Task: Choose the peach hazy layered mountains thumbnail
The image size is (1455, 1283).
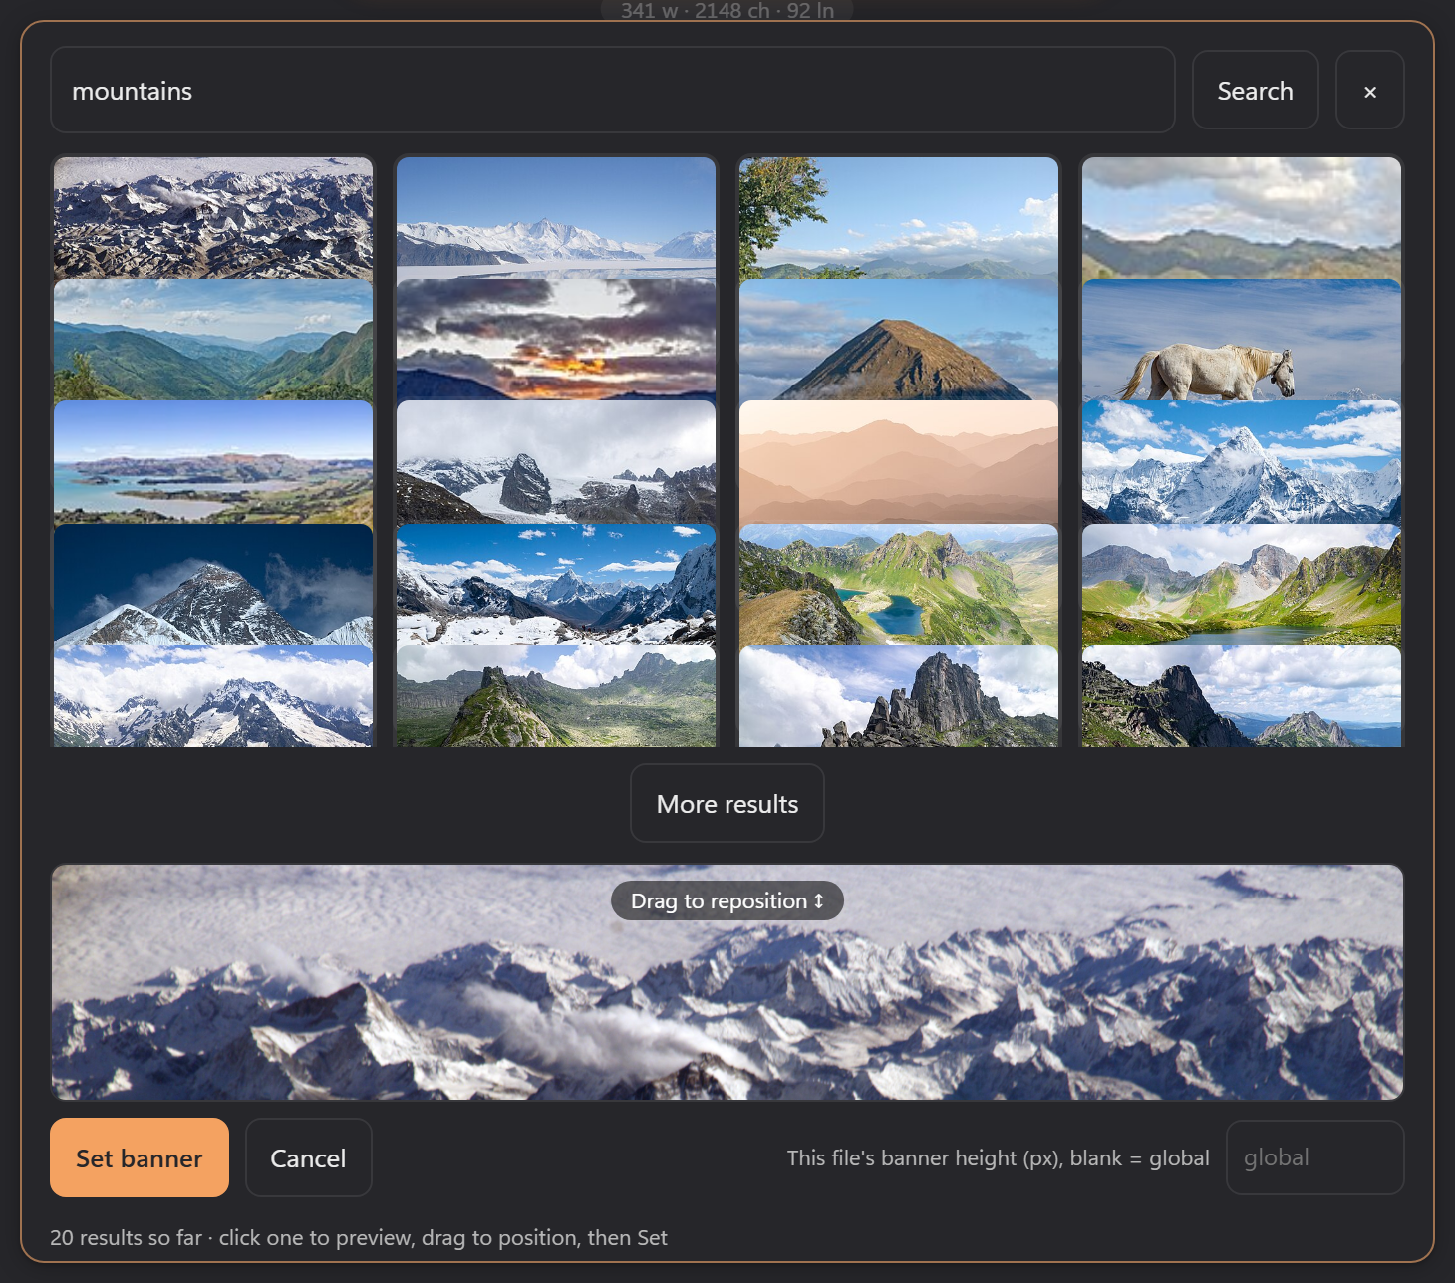Action: coord(899,462)
